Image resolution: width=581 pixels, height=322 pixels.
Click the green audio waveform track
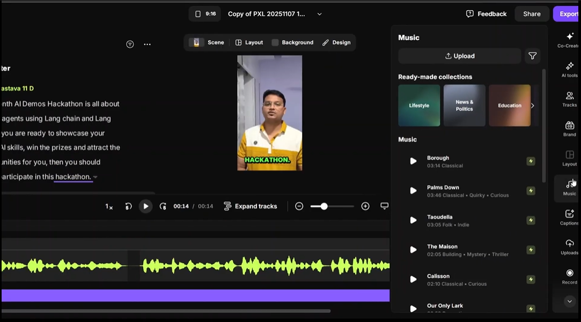point(195,265)
